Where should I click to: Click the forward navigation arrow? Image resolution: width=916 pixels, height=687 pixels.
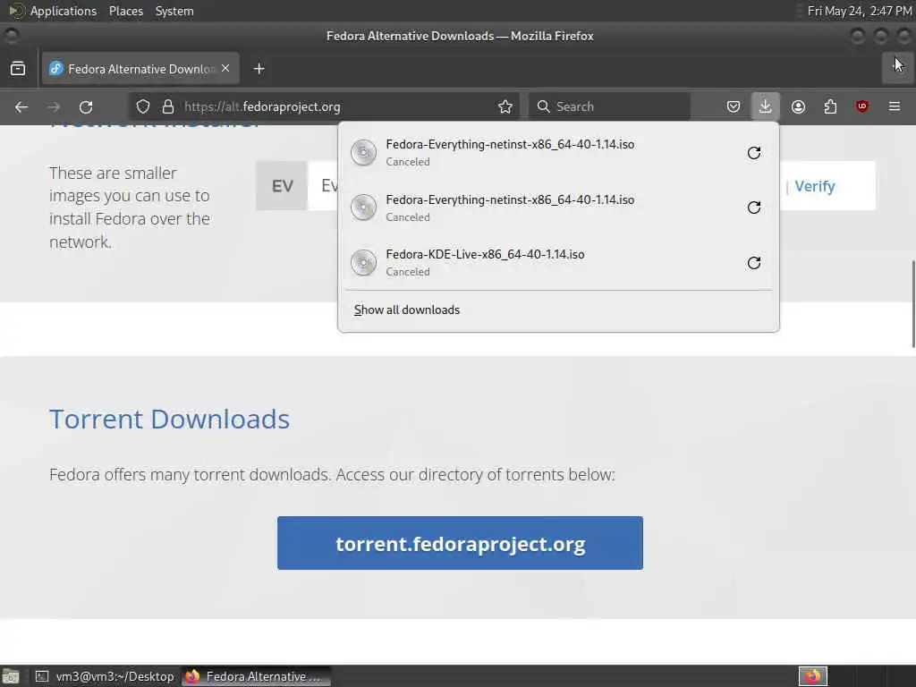pos(54,107)
